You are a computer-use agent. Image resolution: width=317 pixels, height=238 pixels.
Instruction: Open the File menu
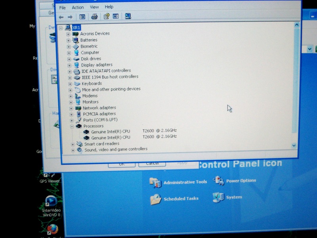62,8
